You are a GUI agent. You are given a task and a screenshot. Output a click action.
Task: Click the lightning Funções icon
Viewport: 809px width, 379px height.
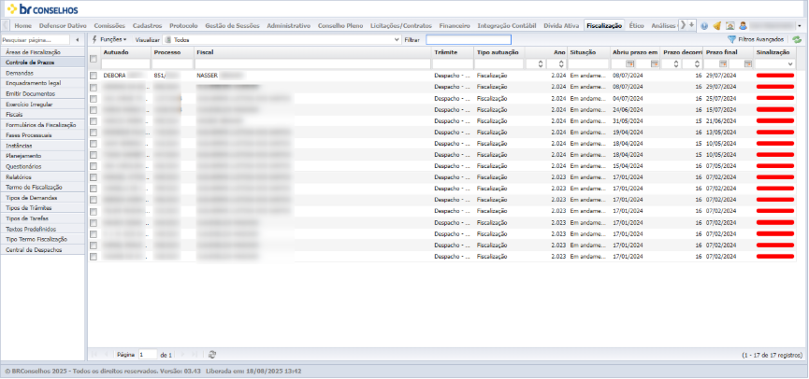[94, 39]
